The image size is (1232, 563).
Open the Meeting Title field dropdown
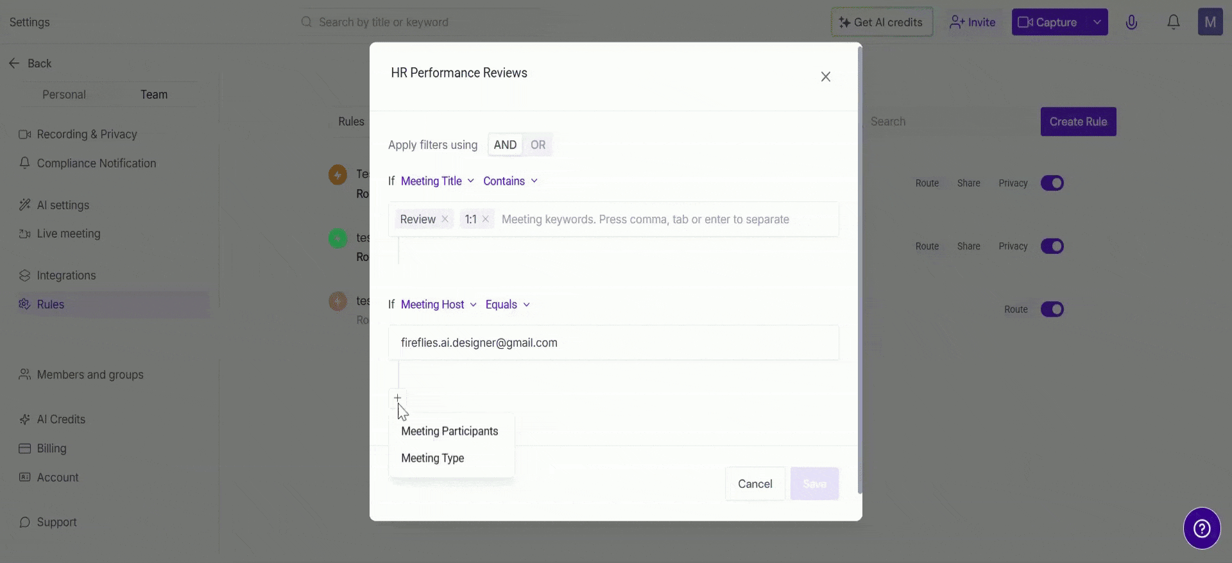coord(438,181)
